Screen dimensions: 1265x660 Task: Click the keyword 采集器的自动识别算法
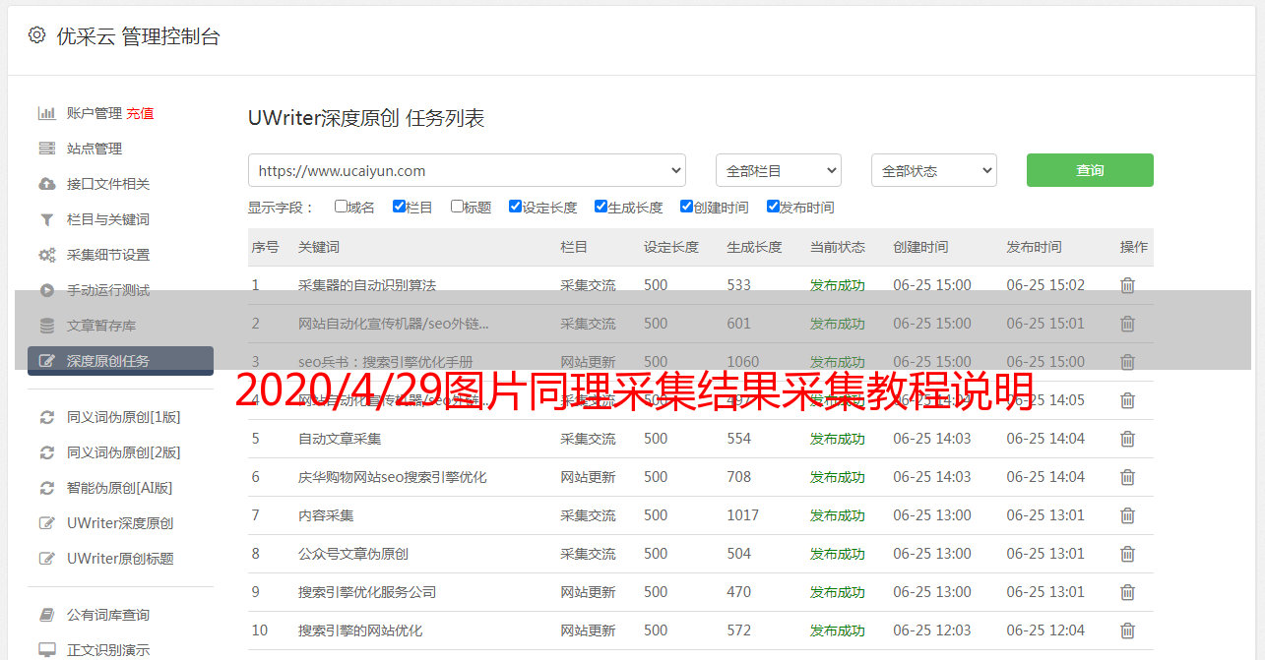367,285
